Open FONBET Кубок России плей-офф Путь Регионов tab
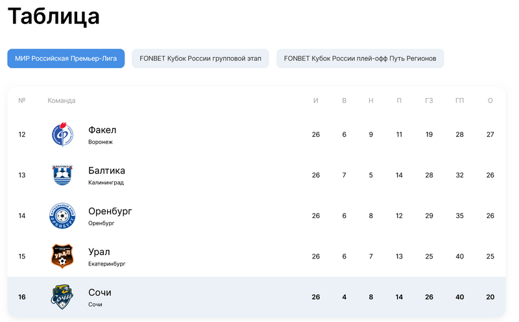The image size is (519, 322). 360,58
